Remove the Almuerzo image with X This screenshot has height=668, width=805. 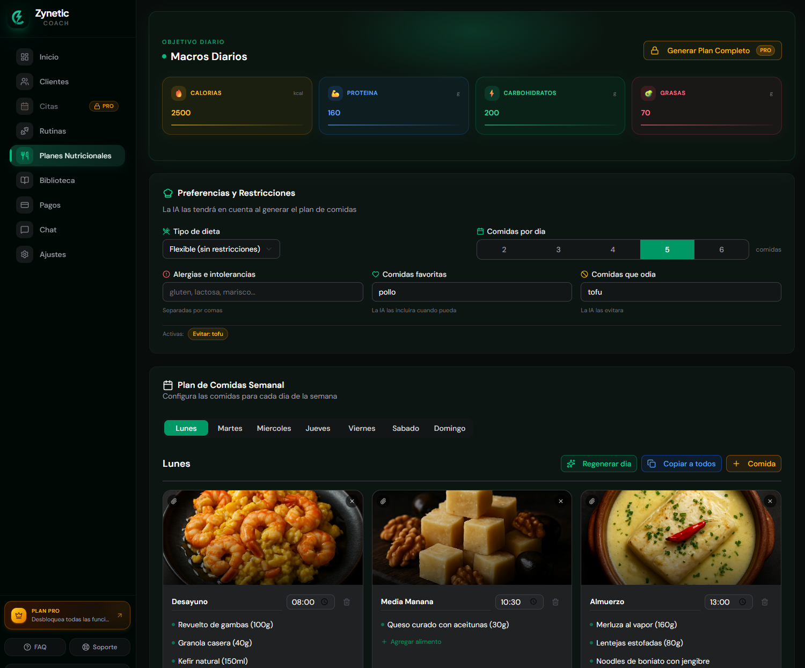[770, 501]
